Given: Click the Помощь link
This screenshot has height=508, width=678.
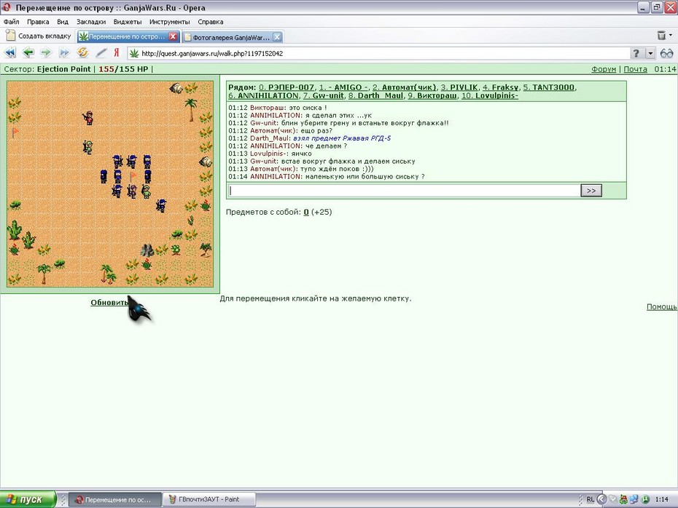Looking at the screenshot, I should [x=661, y=306].
